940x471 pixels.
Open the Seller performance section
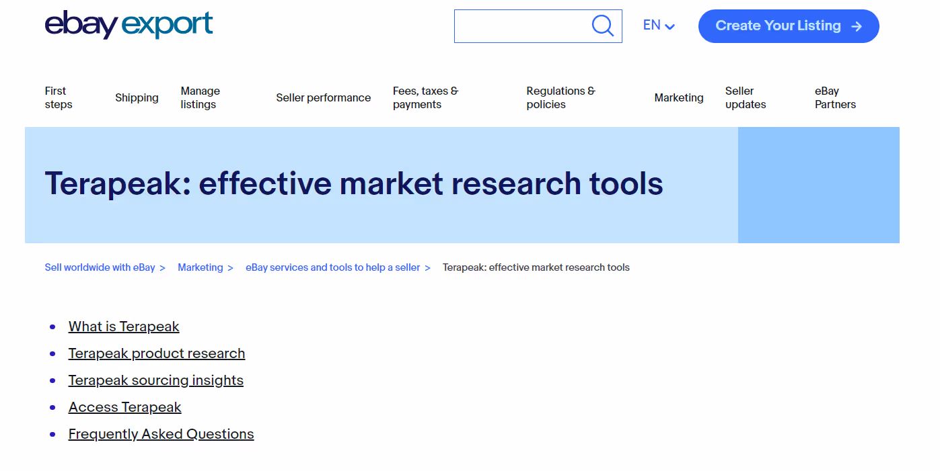(x=323, y=97)
